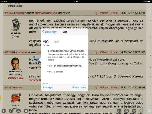Screen dimensions: 152x114
Task: Tap the back arrow in bottom toolbar
Action: coord(4,111)
